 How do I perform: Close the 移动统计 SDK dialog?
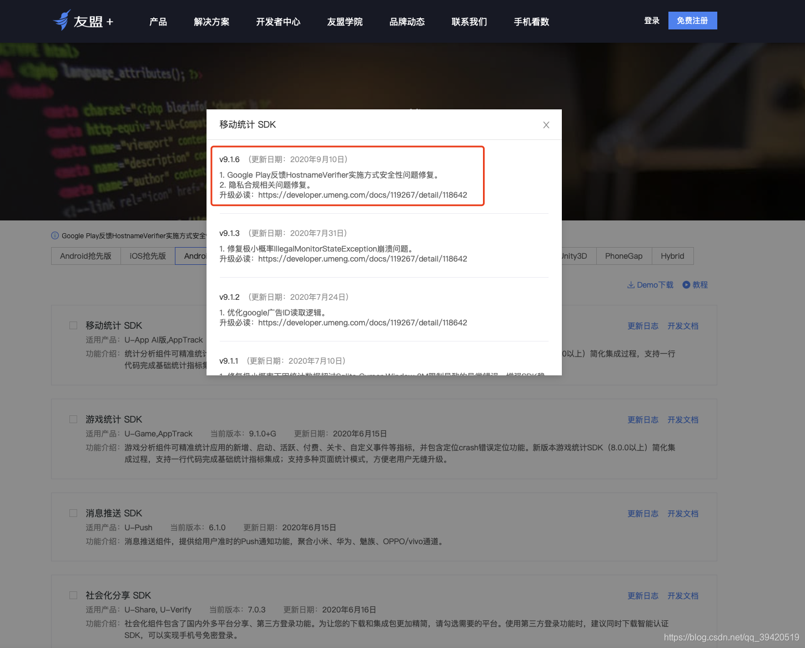click(x=546, y=125)
